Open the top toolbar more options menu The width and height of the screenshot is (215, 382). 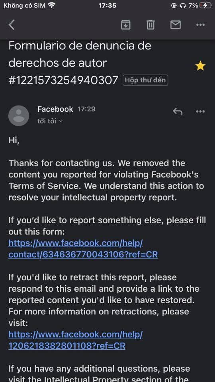(200, 25)
